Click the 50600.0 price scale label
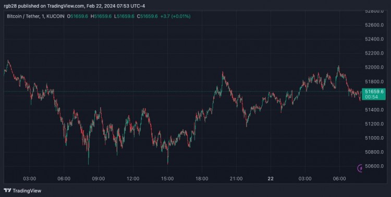391x197 pixels. (374, 166)
